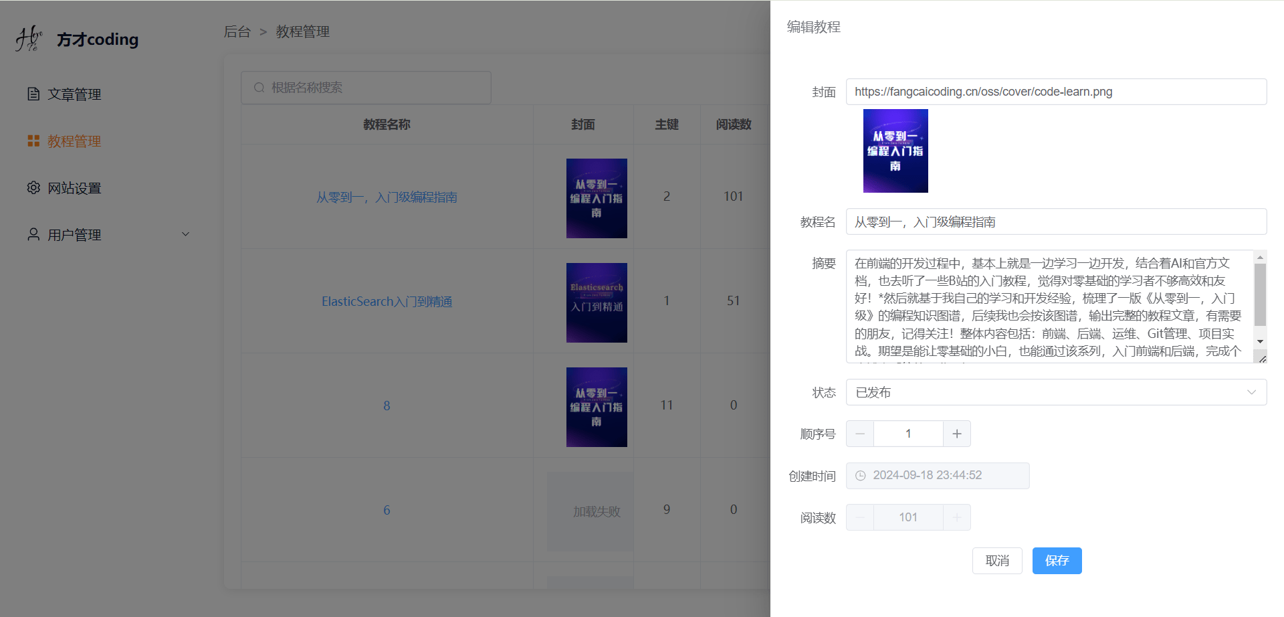The image size is (1284, 617).
Task: Click the 加载失败 cover placeholder
Action: (591, 511)
